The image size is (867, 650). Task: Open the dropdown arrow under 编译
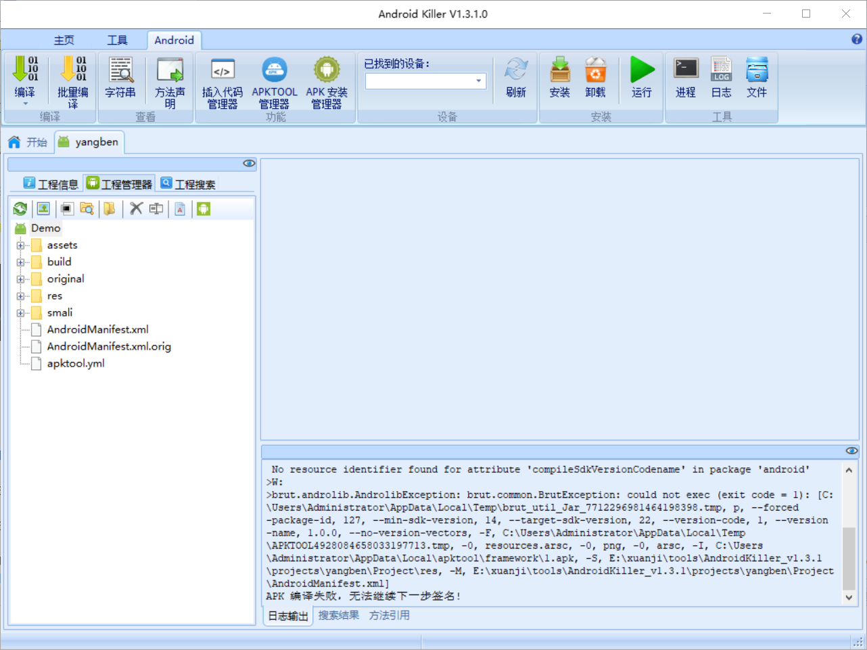(25, 103)
